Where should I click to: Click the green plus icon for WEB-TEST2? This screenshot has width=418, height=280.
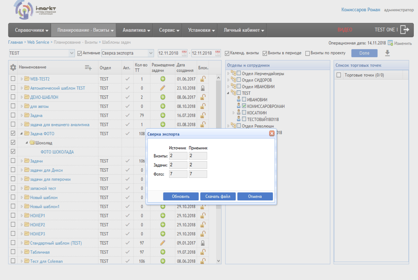tap(163, 79)
